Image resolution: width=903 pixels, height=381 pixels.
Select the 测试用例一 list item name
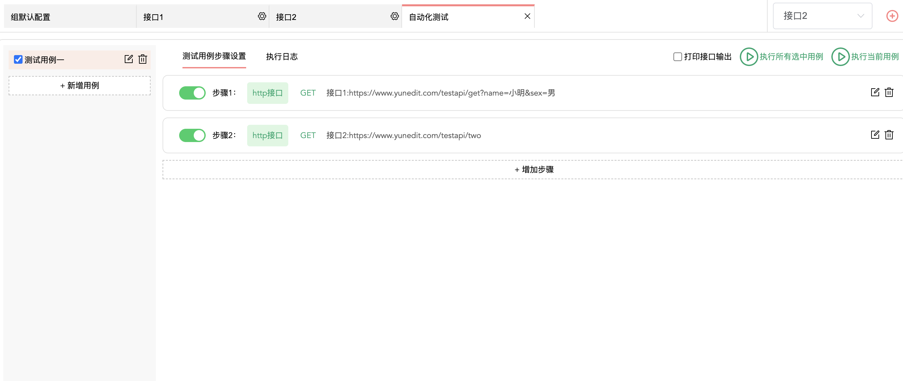(44, 60)
